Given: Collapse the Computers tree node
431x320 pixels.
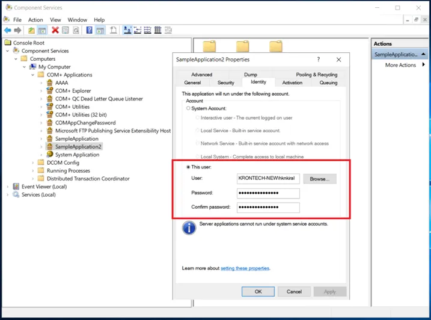Looking at the screenshot, I should (x=16, y=59).
